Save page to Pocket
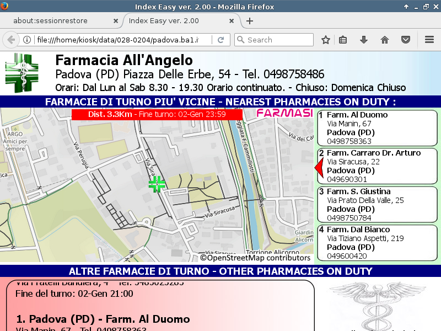 [405, 40]
